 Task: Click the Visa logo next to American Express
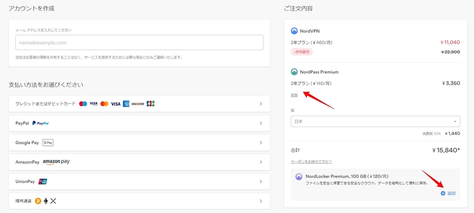click(x=115, y=104)
